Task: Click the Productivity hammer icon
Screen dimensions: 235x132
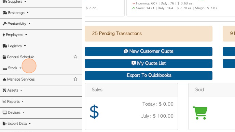Action: (5, 24)
